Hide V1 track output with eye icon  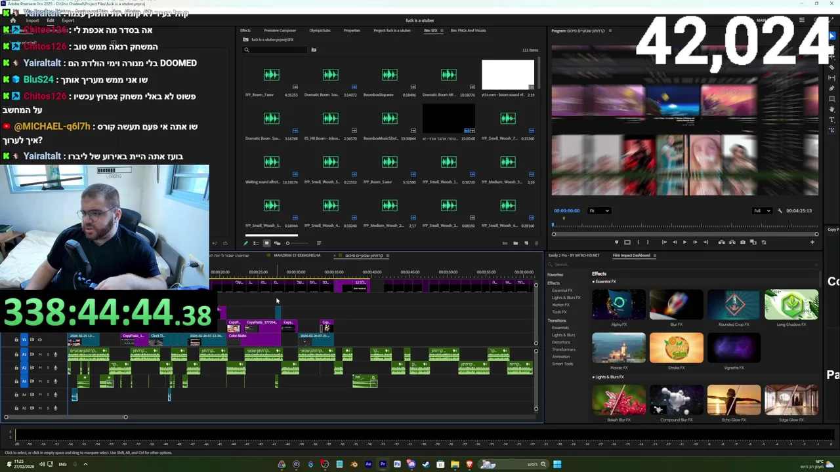(x=39, y=340)
